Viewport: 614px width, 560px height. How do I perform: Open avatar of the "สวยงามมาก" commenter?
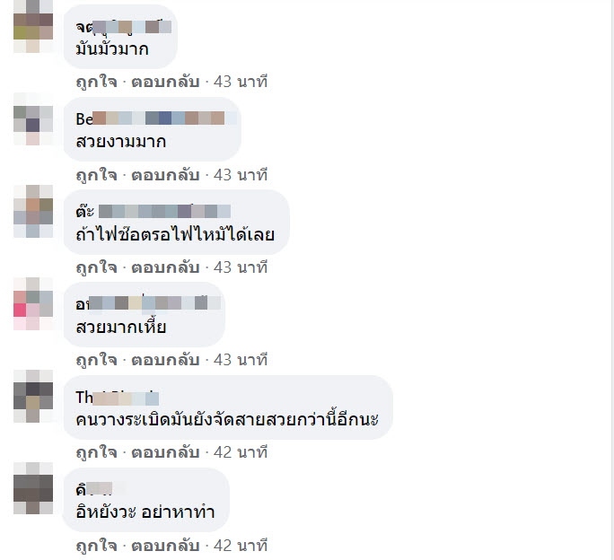[33, 119]
